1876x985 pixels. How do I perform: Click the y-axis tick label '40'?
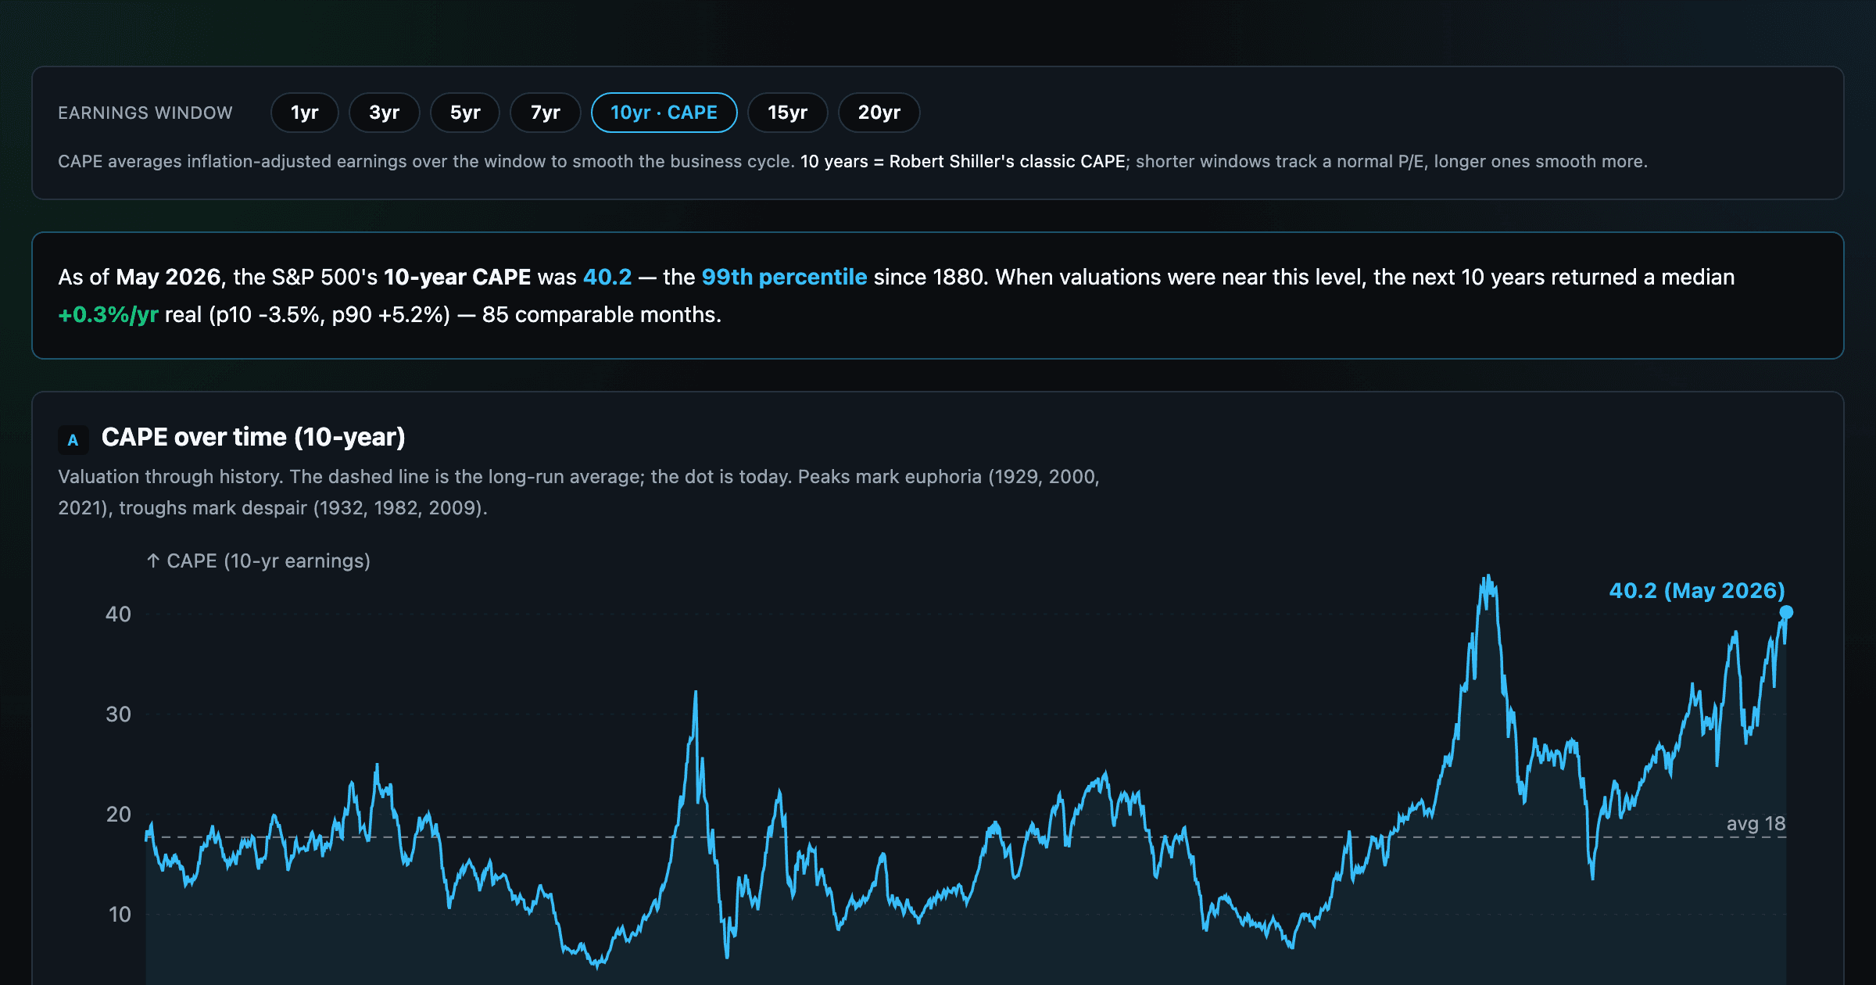coord(118,614)
